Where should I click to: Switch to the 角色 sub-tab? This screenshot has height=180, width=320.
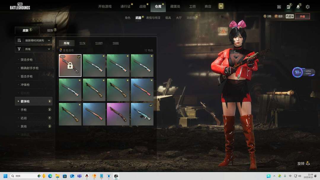tap(127, 18)
